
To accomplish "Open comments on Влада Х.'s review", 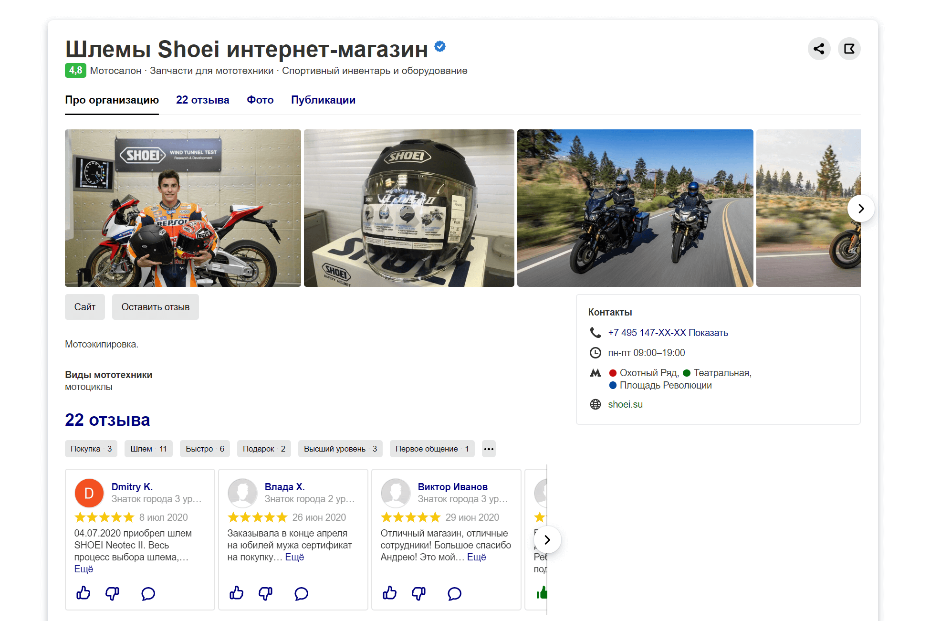I will click(x=302, y=593).
